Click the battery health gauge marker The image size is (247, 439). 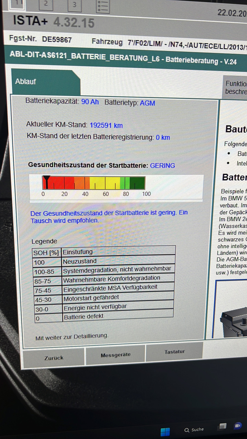tap(47, 182)
